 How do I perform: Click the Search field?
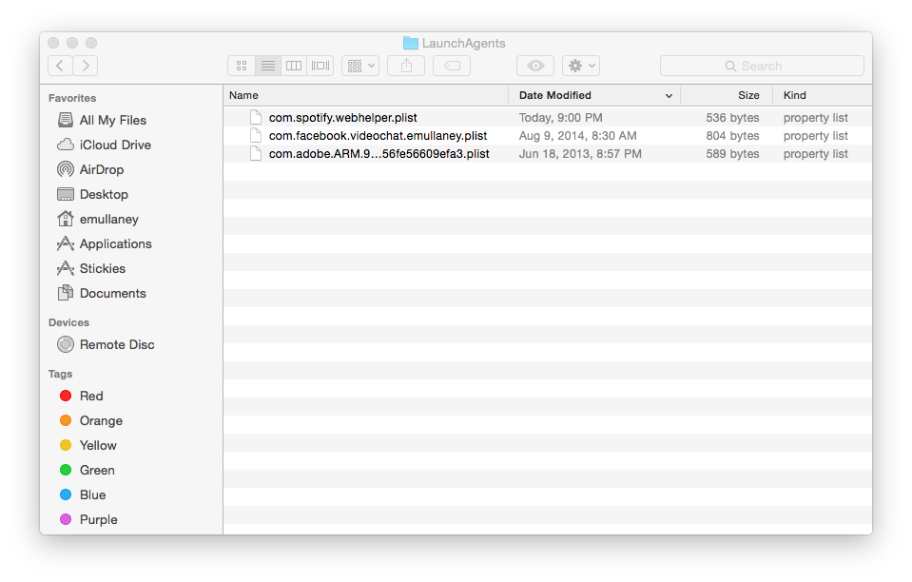762,66
